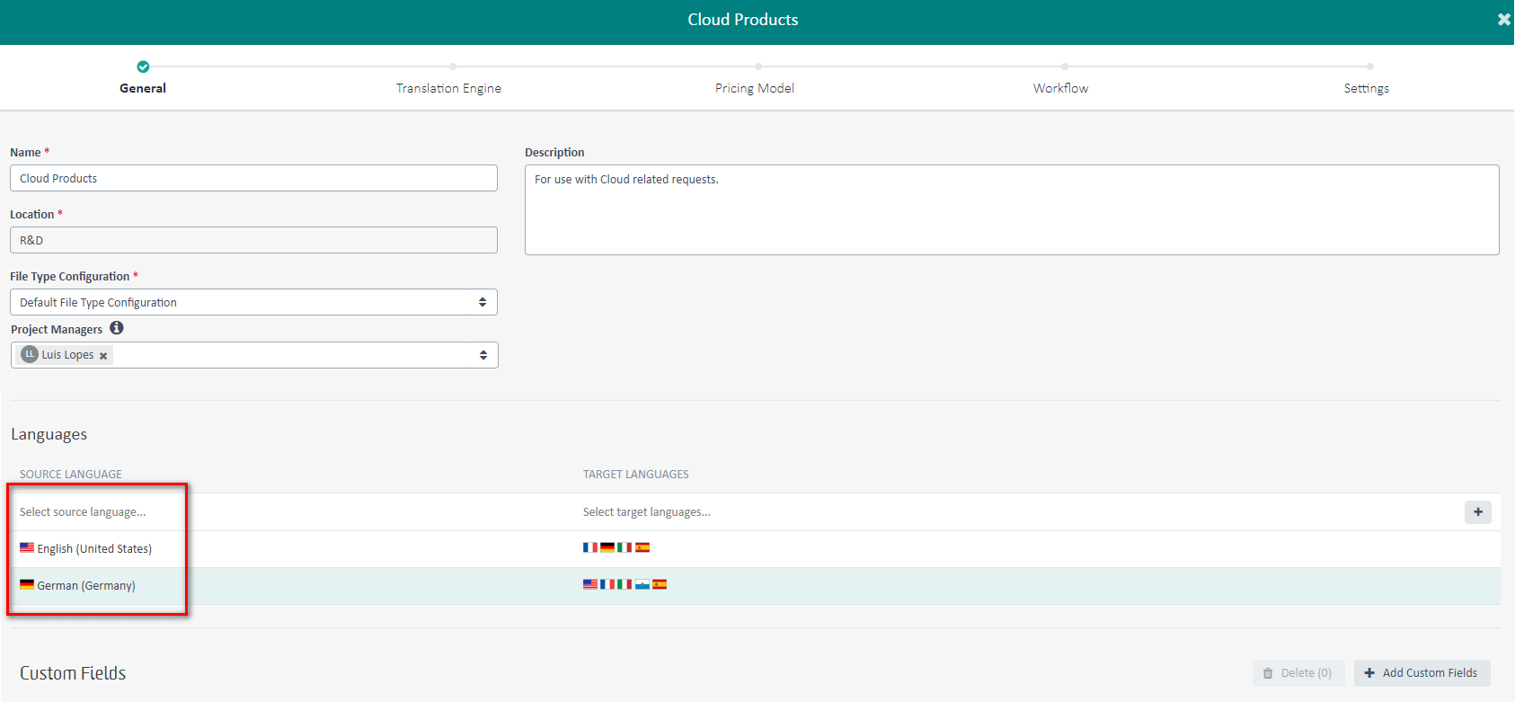The image size is (1515, 702).
Task: Close the Cloud Products dialog
Action: [1503, 19]
